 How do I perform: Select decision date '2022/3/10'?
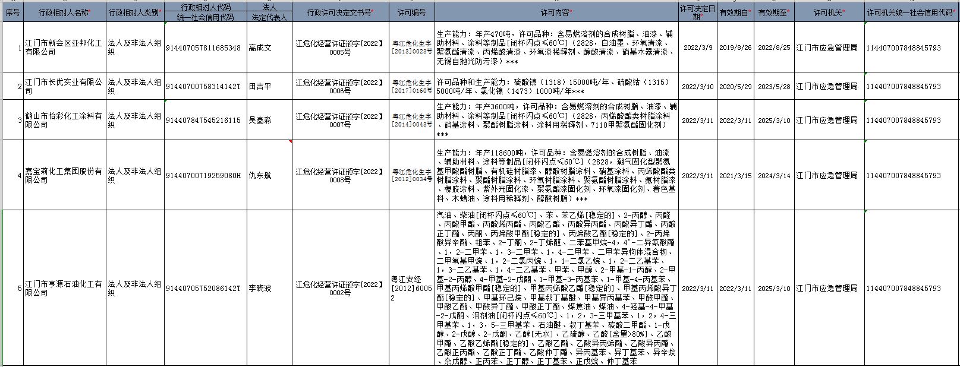click(x=698, y=86)
